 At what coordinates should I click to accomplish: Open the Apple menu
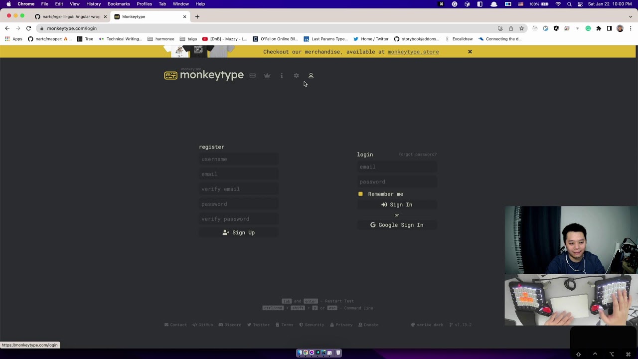pyautogui.click(x=8, y=4)
